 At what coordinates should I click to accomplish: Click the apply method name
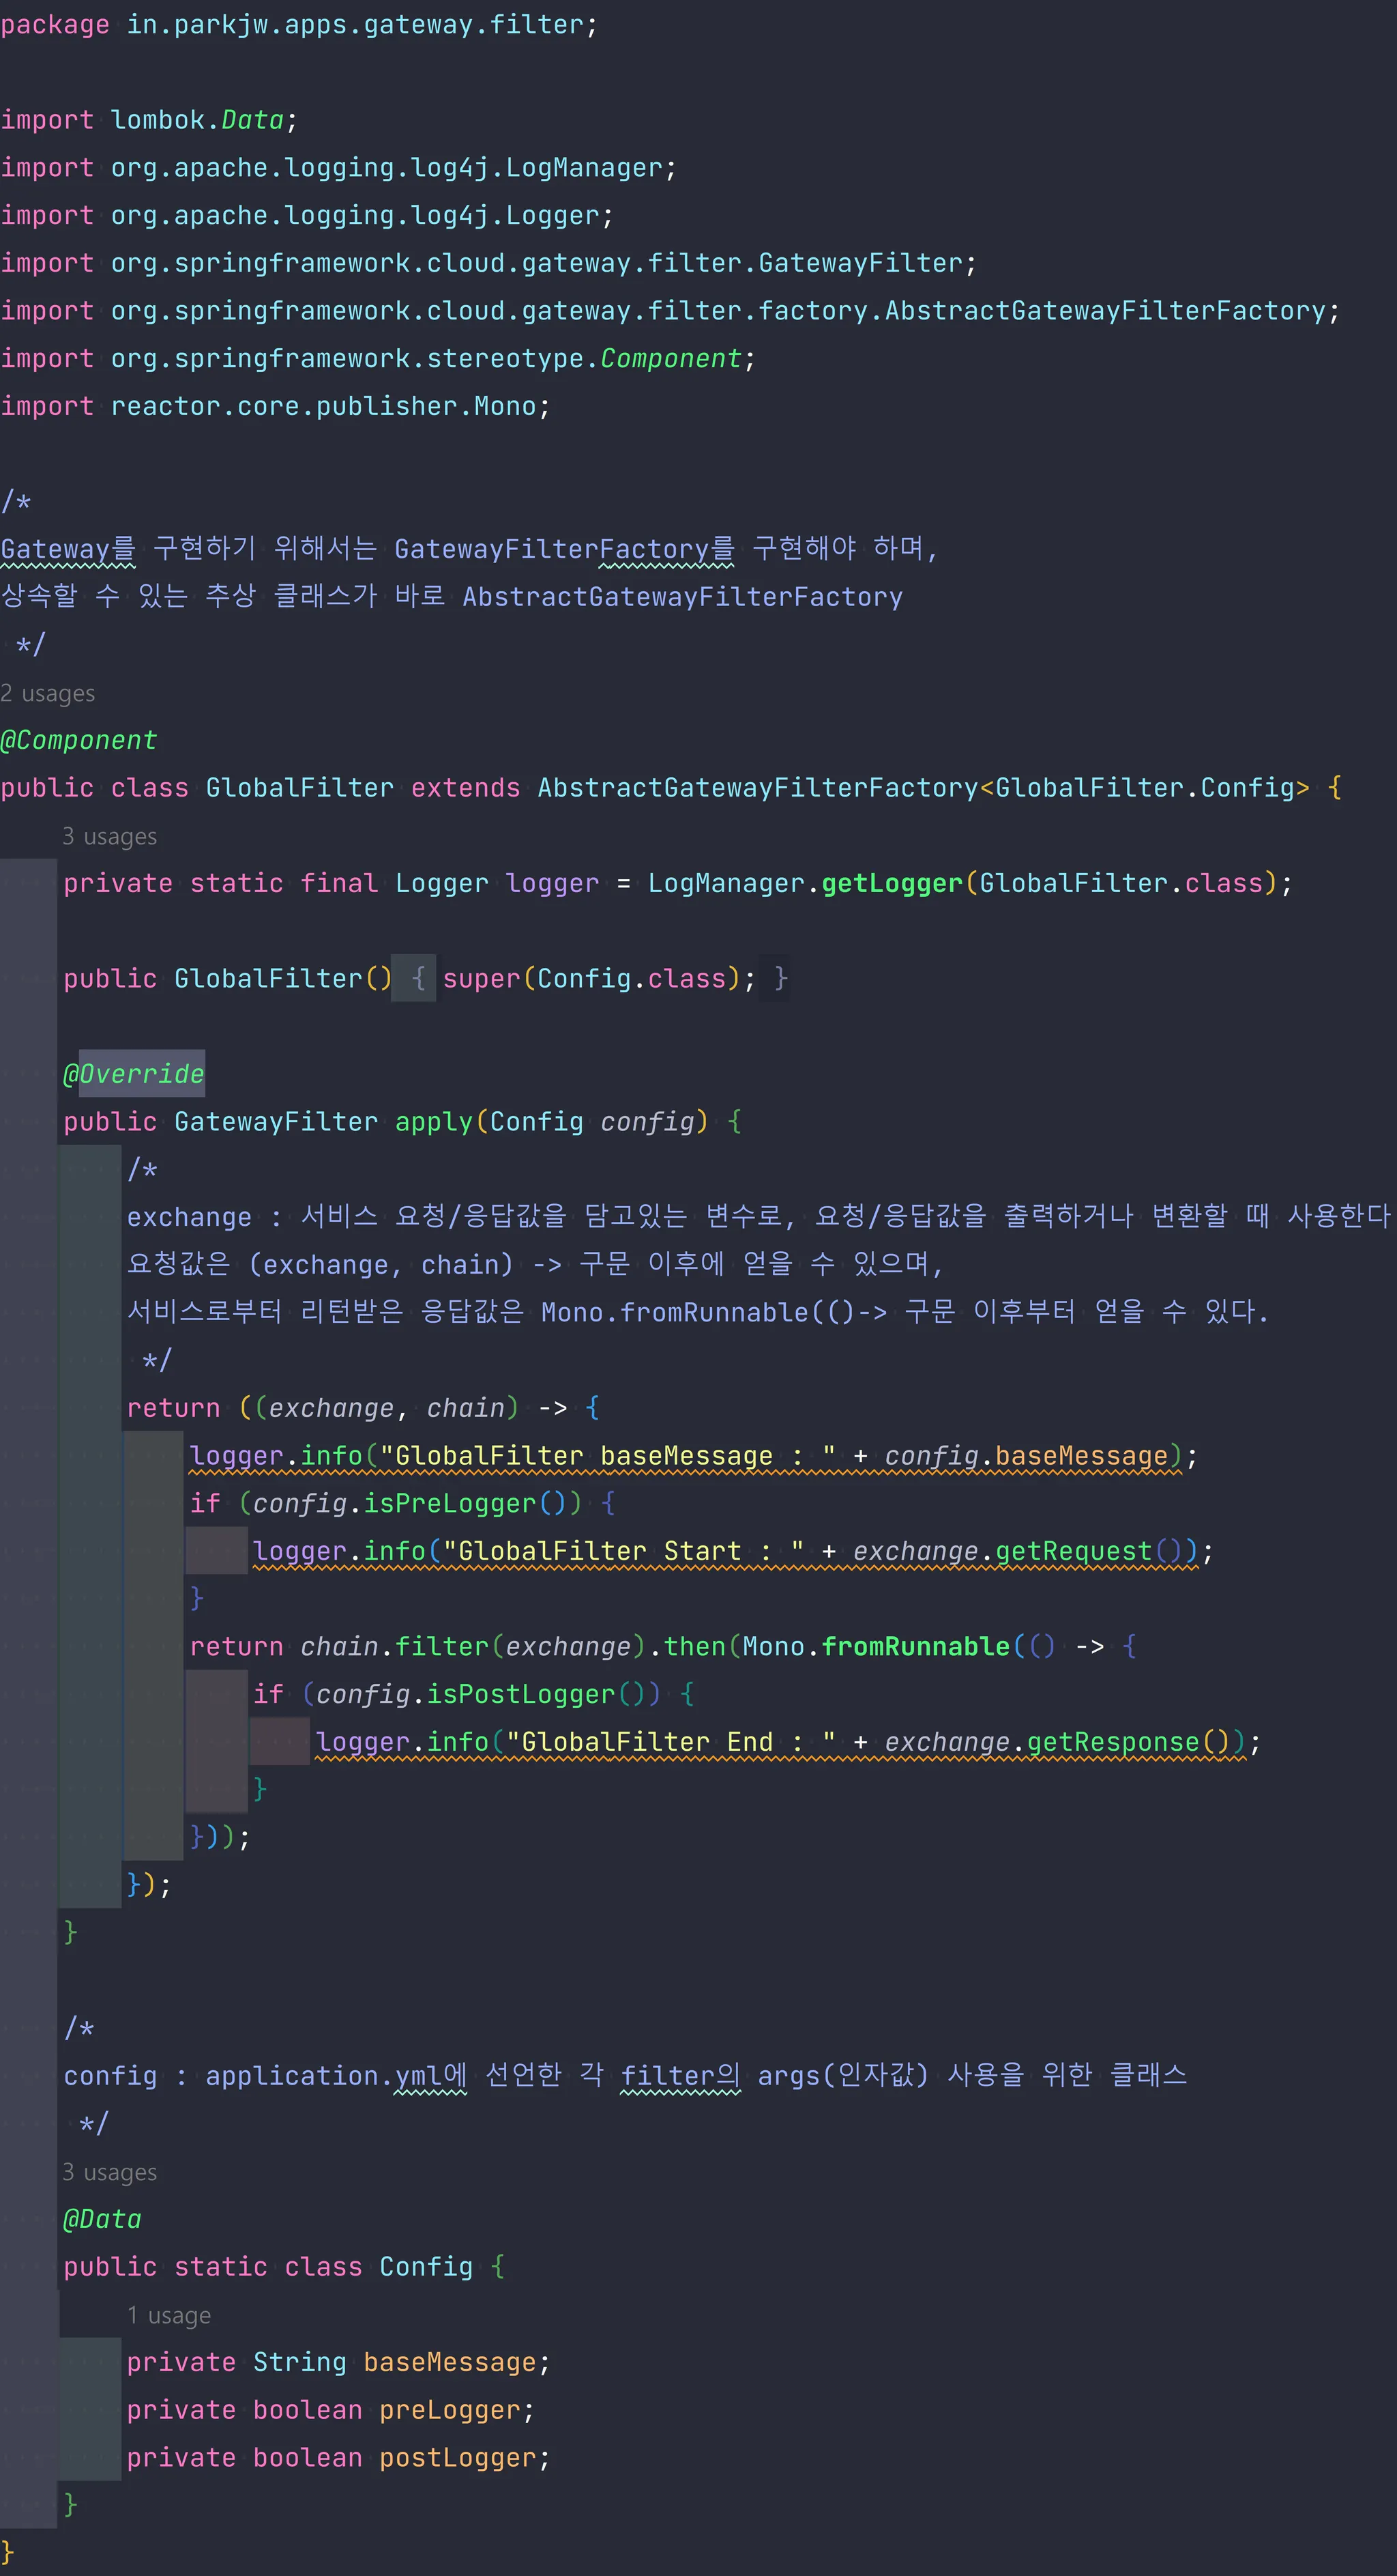(434, 1122)
